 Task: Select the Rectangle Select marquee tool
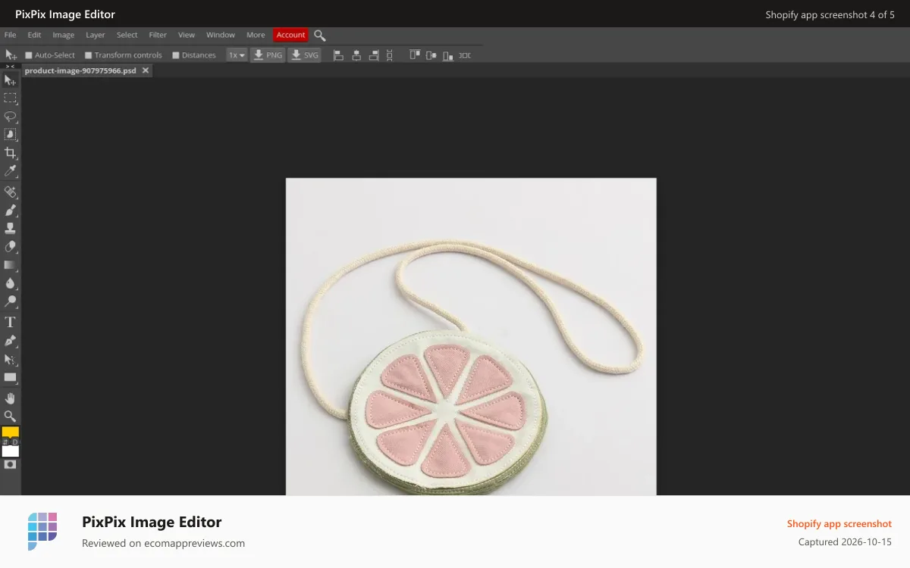(10, 98)
